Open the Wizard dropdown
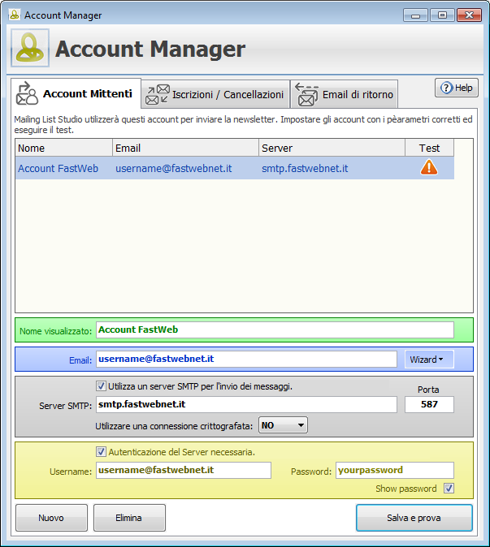490x547 pixels. (x=429, y=360)
